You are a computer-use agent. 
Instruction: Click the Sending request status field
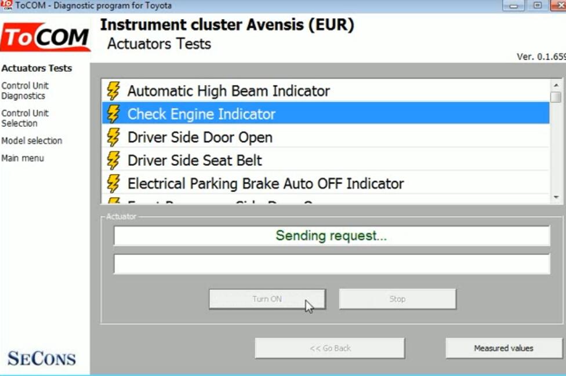point(332,236)
